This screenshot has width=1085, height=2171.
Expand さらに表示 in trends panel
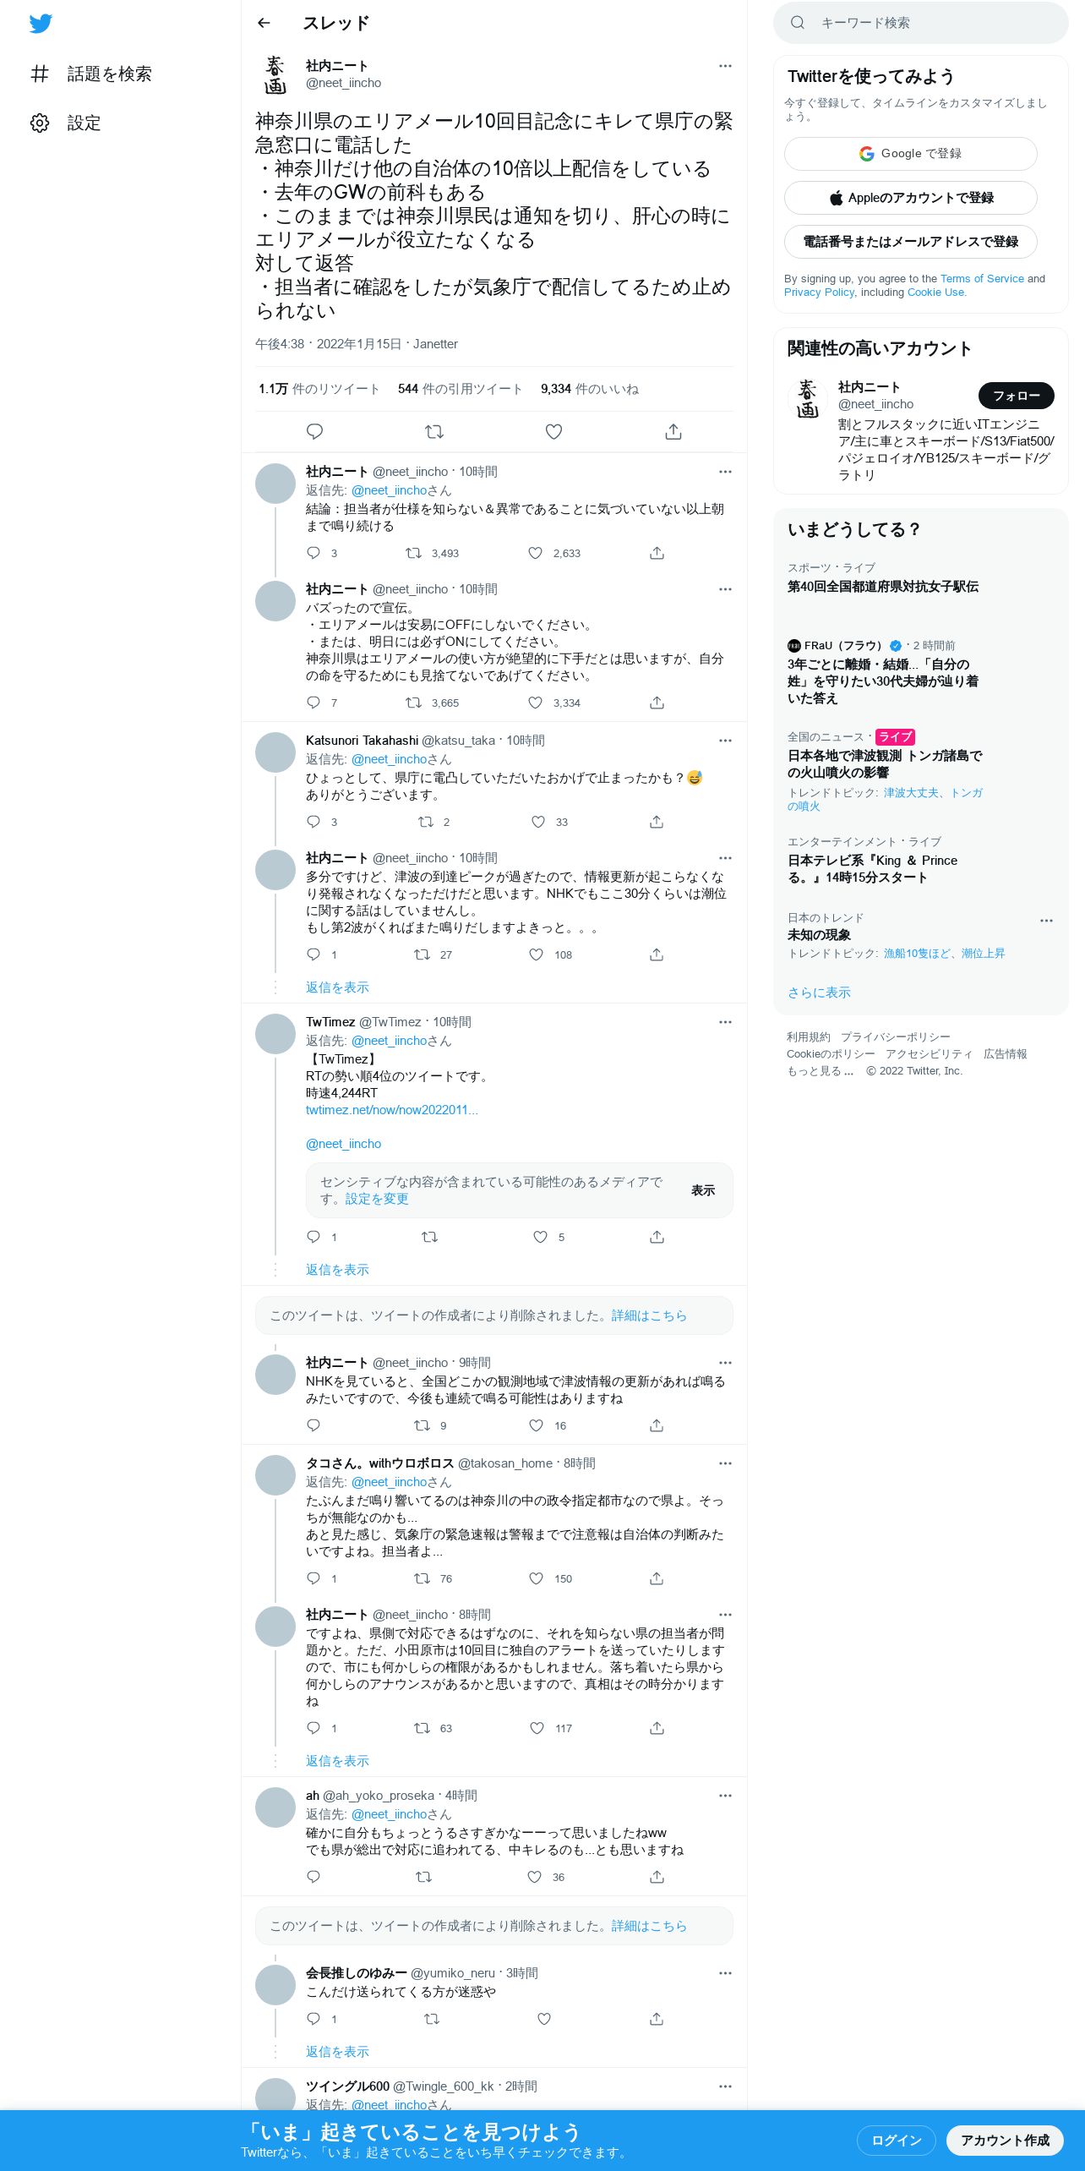click(819, 993)
